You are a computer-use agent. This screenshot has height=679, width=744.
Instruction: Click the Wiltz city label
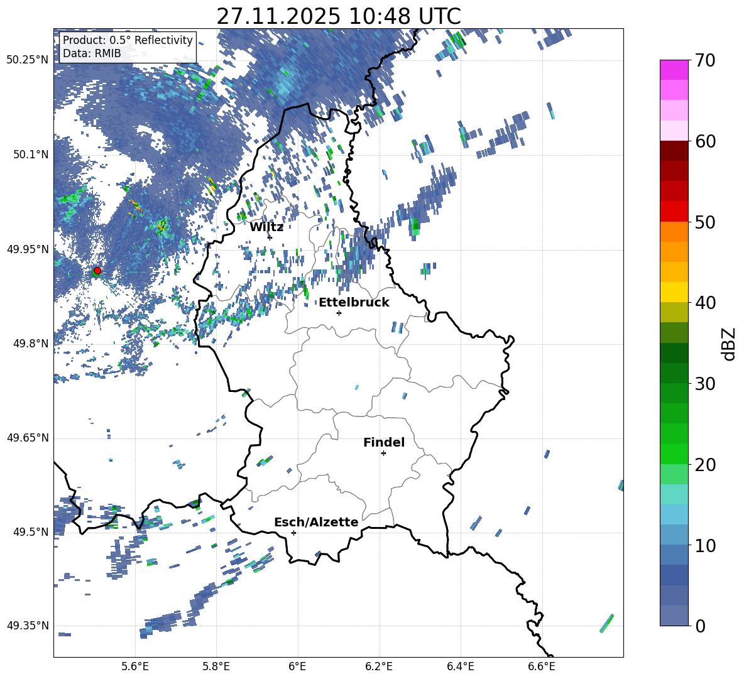(x=266, y=227)
